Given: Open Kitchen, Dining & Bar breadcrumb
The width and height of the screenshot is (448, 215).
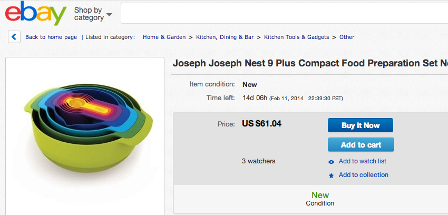Looking at the screenshot, I should [225, 37].
